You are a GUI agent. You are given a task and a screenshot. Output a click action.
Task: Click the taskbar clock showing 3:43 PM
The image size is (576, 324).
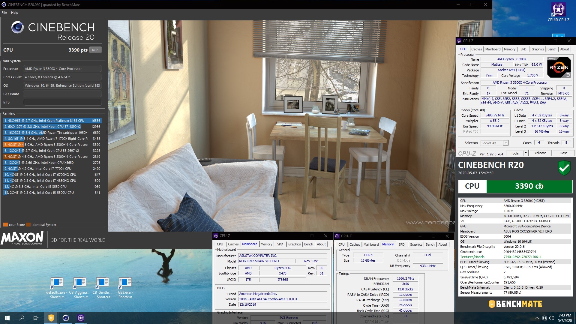[x=565, y=318]
